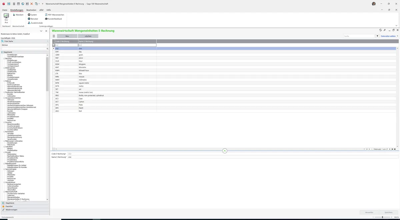Click the Löschen button
This screenshot has width=400, height=220.
coord(88,36)
